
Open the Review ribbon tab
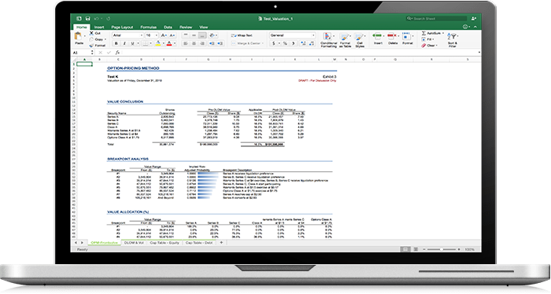tap(186, 27)
